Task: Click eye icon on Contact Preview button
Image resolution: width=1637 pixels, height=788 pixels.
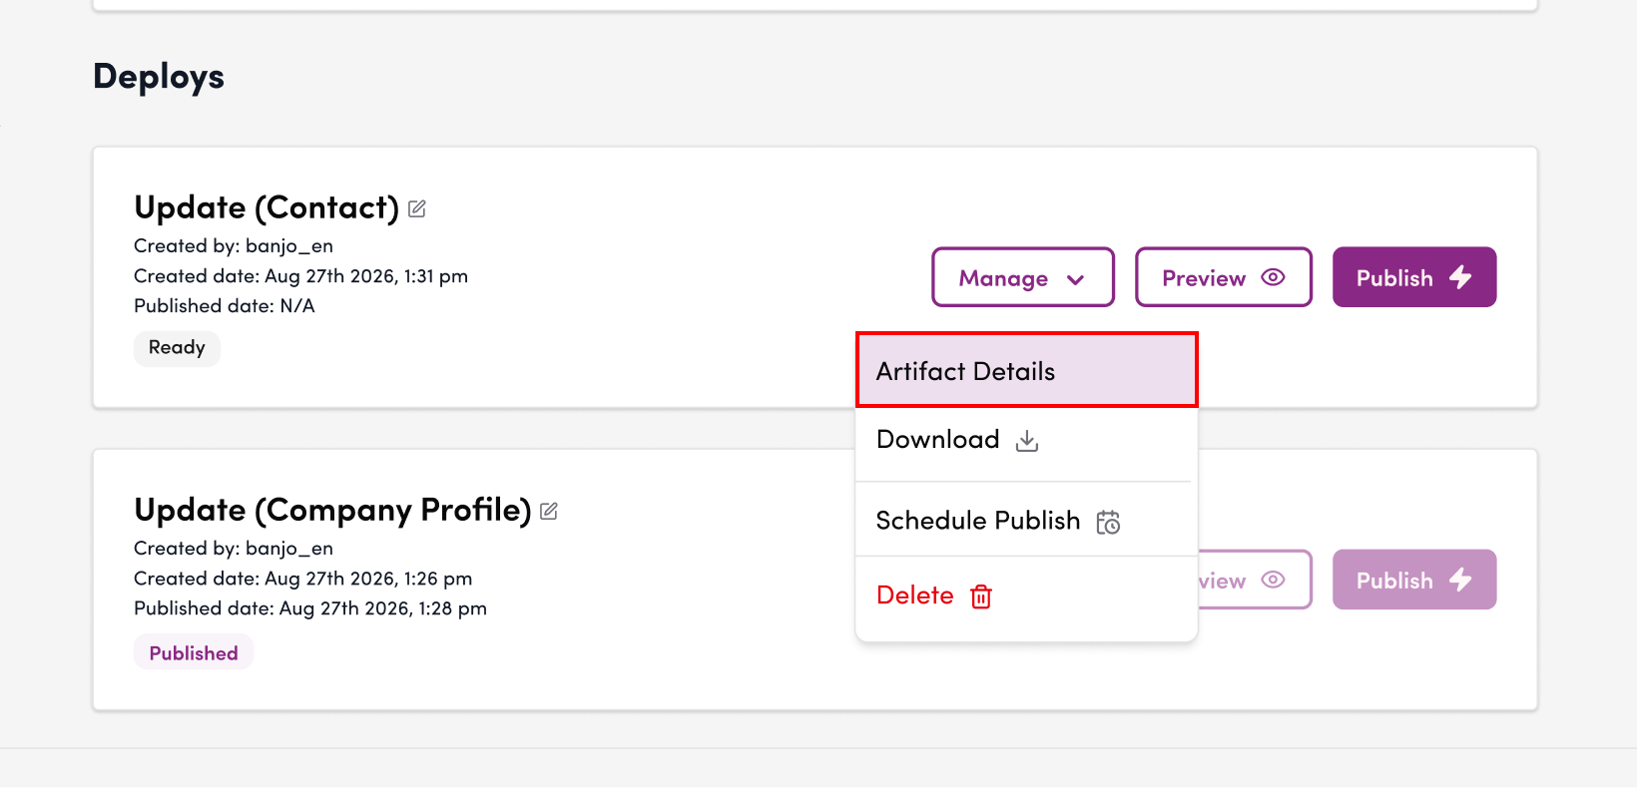Action: click(x=1273, y=277)
